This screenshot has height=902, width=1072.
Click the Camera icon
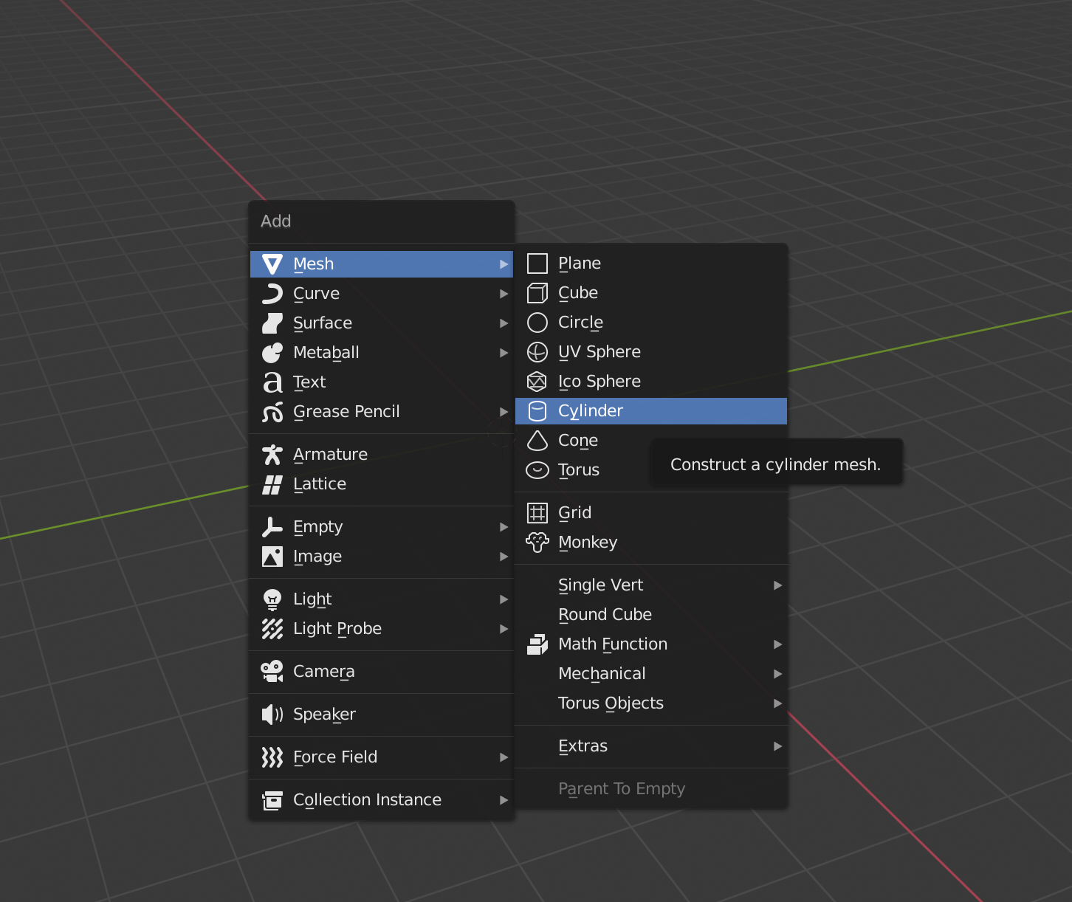[x=272, y=672]
